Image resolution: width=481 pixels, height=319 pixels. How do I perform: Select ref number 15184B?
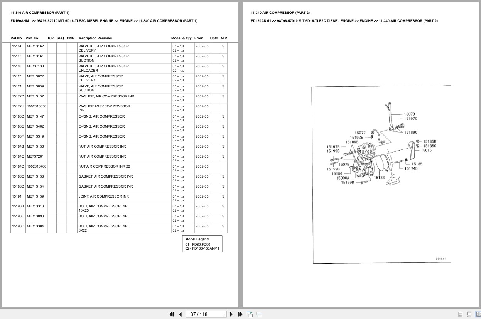click(18, 146)
